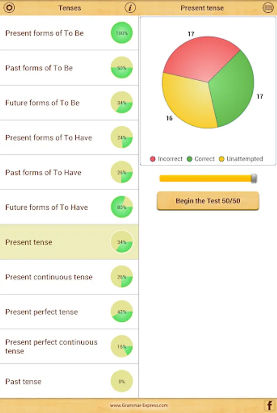Viewport: 277px width, 413px height.
Task: Select Present forms of To Be
Action: click(x=45, y=33)
